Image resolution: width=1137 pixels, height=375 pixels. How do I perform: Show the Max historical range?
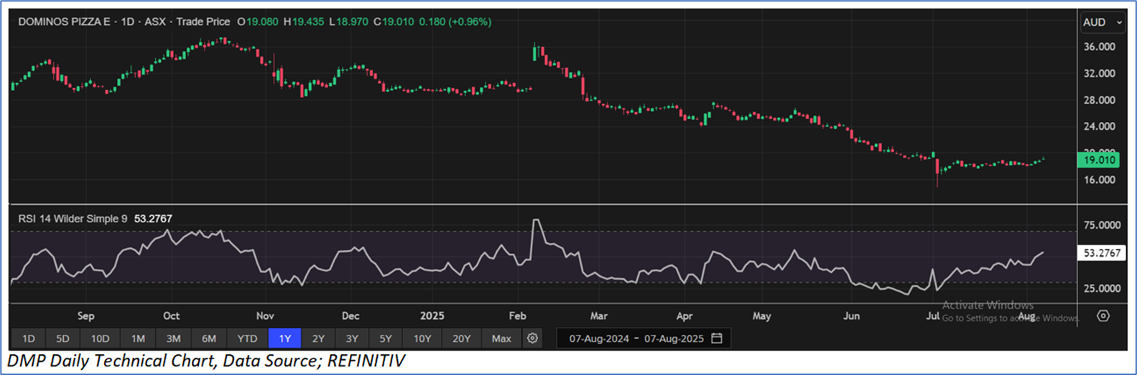(501, 338)
